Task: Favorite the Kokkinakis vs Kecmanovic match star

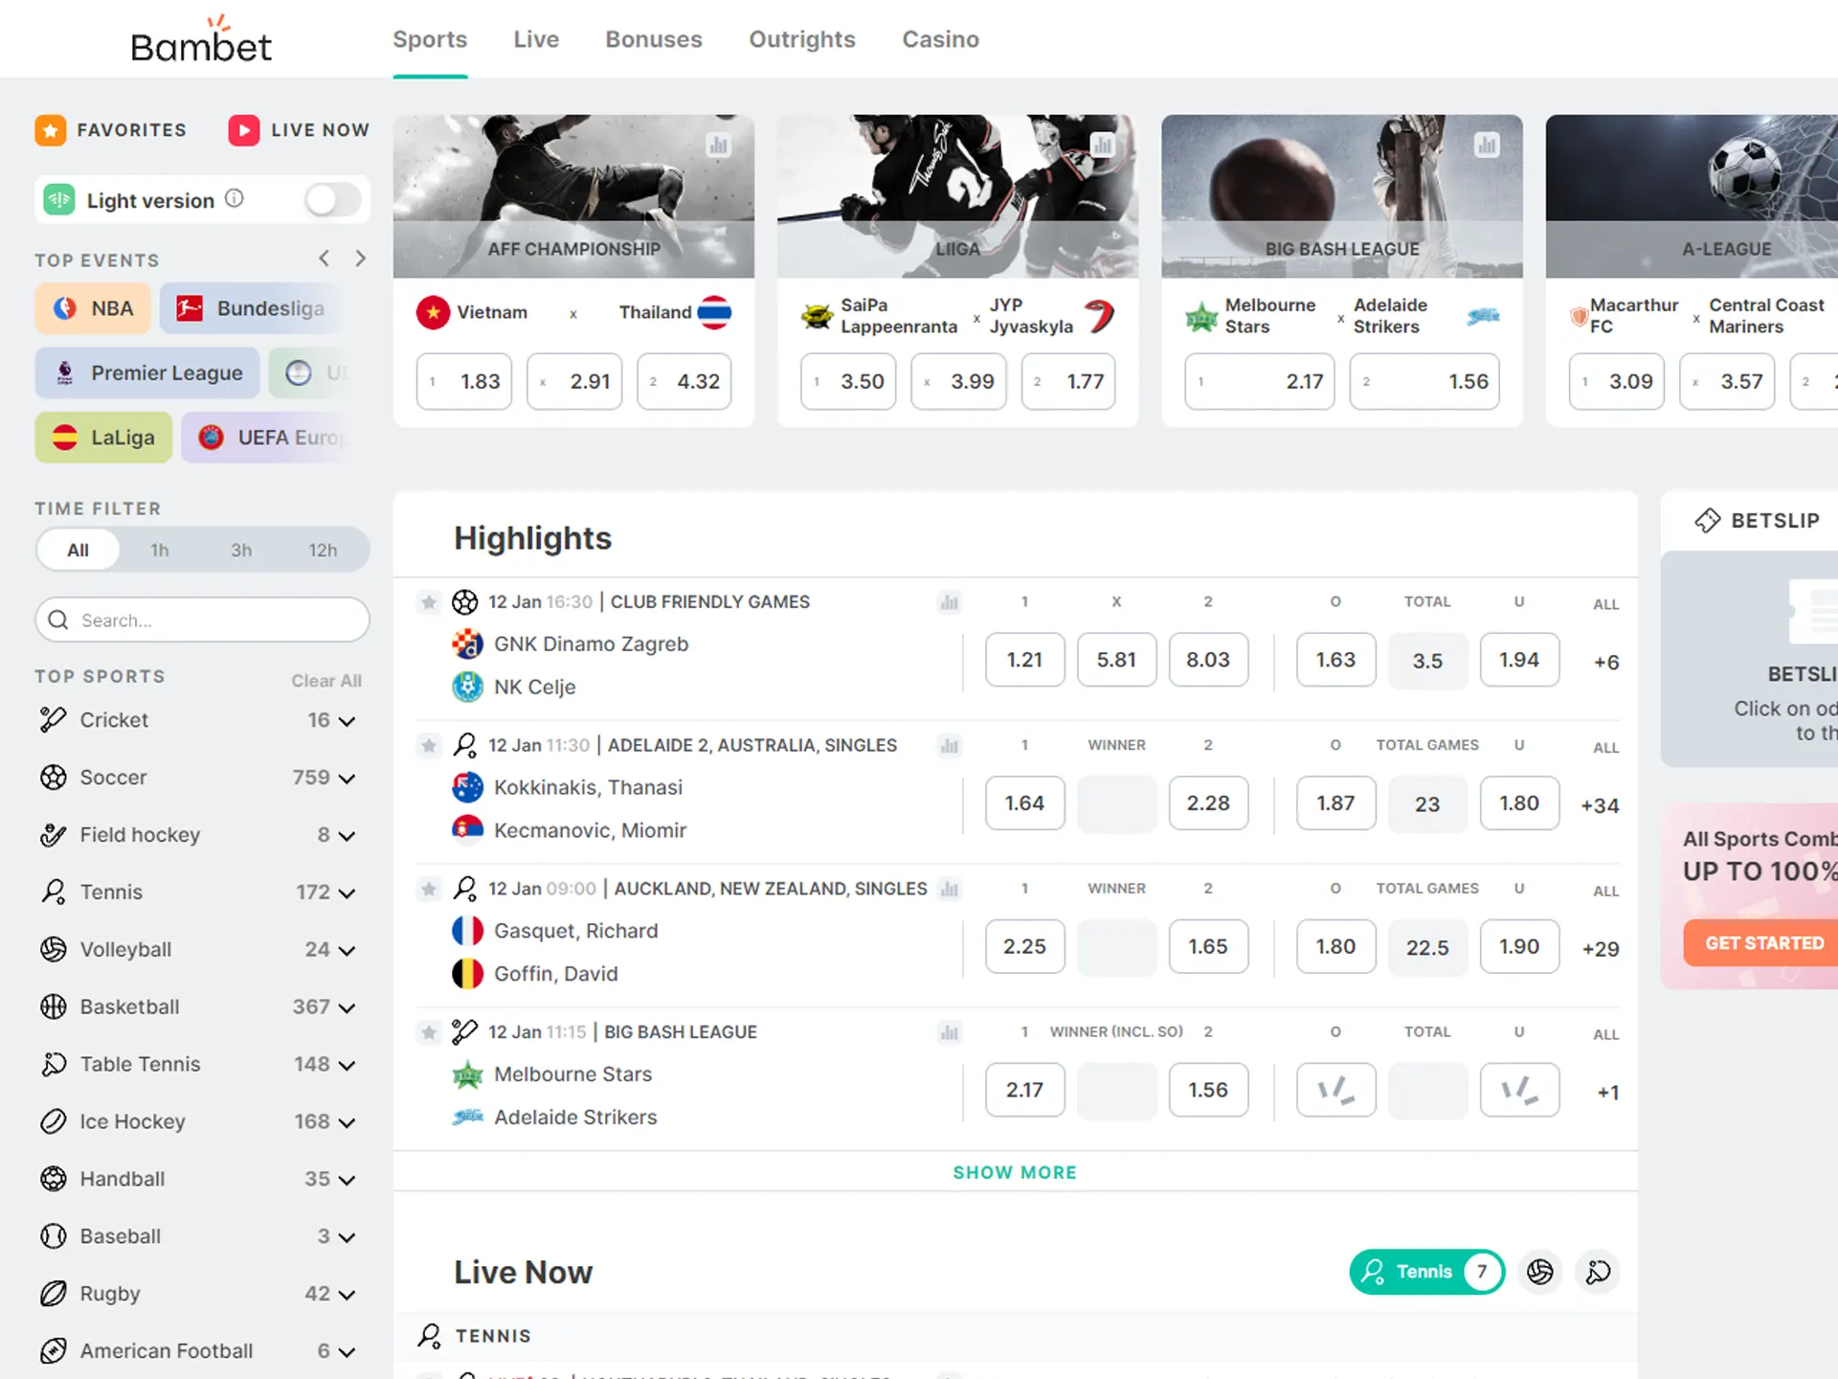Action: 429,746
